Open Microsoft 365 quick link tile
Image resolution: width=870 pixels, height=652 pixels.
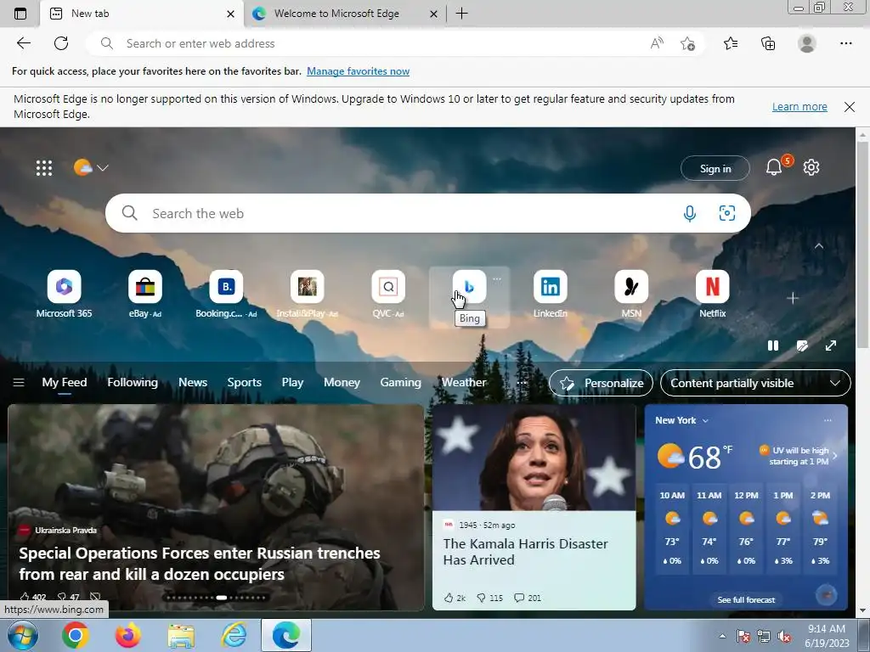pyautogui.click(x=64, y=295)
